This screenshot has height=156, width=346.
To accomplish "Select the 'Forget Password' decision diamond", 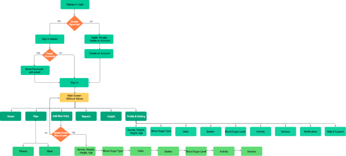I will (50, 55).
